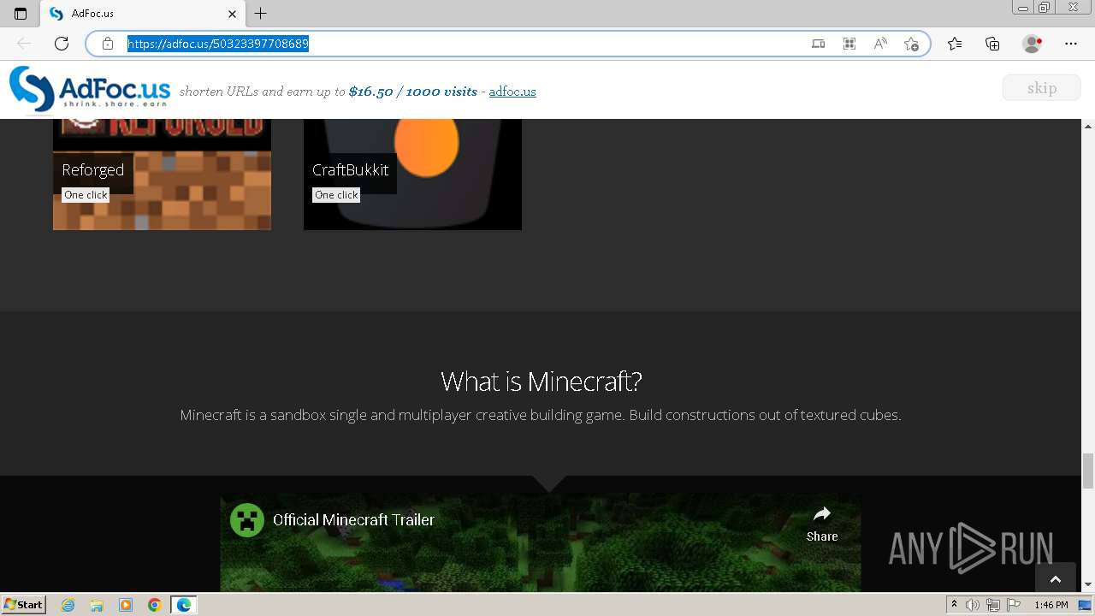
Task: Open the volume control tray icon
Action: click(973, 605)
